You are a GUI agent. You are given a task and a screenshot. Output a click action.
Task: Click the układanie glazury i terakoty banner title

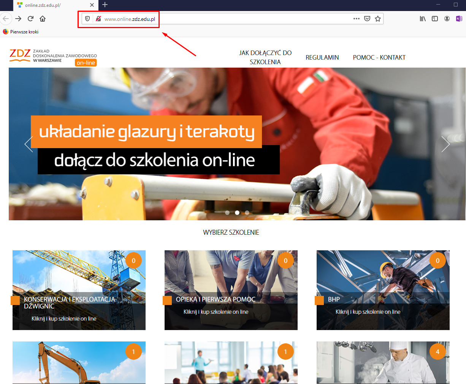(x=146, y=132)
